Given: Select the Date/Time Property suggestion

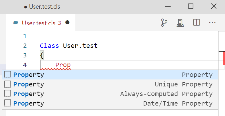Looking at the screenshot, I should (x=110, y=104).
